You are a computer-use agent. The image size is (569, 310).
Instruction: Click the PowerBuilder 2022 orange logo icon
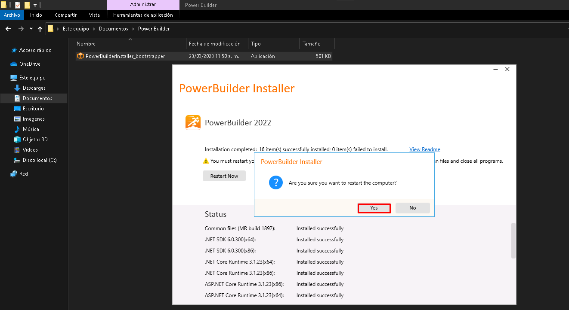click(x=193, y=122)
